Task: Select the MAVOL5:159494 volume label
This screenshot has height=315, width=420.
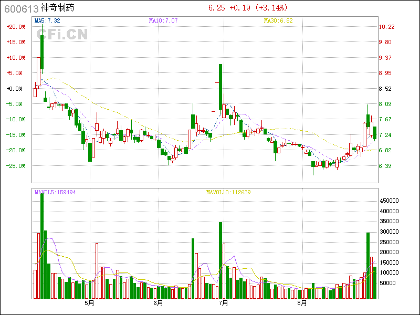Action: (55, 192)
